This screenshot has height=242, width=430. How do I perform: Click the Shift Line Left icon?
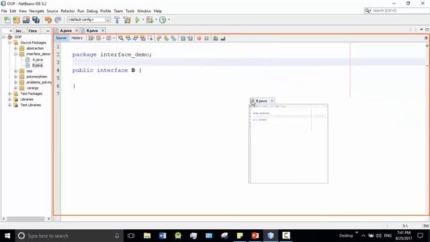coord(183,38)
